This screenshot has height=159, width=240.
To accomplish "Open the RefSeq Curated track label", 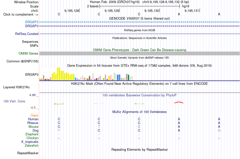I will coord(27,34).
